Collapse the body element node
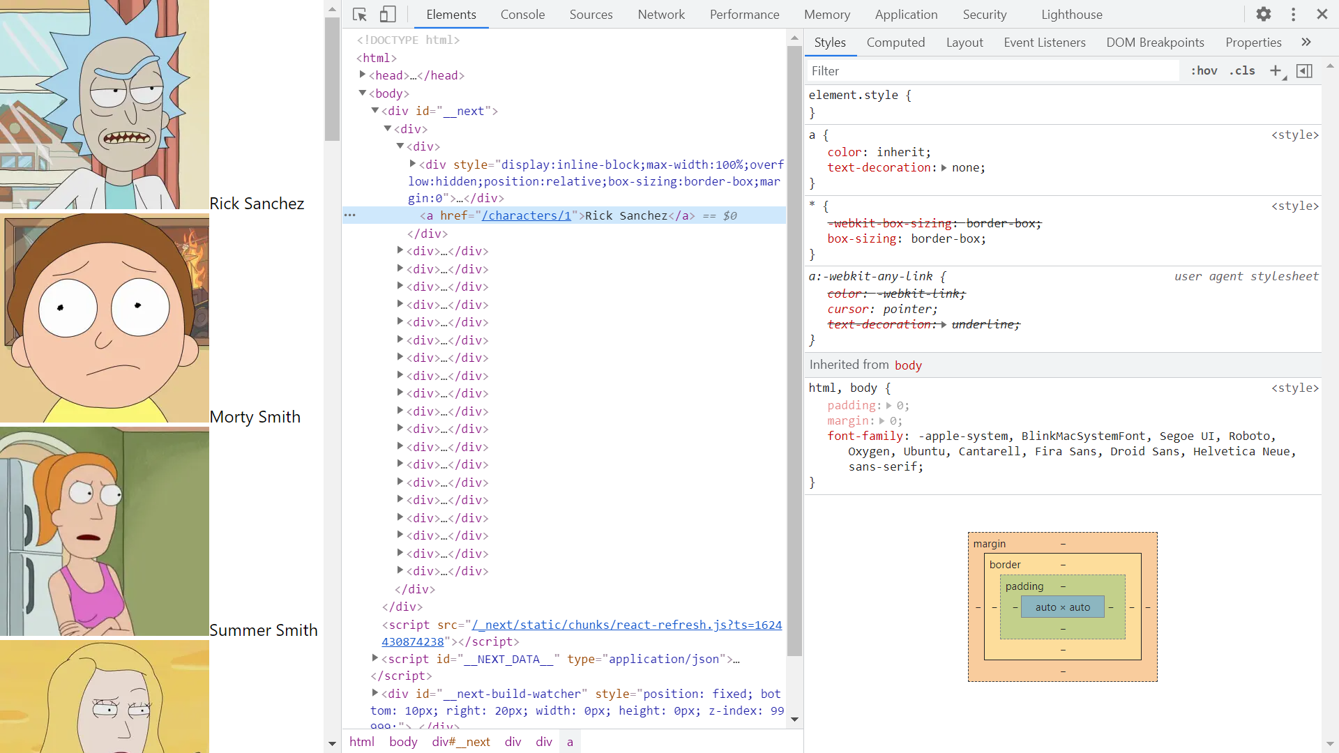This screenshot has width=1339, height=753. coord(363,93)
